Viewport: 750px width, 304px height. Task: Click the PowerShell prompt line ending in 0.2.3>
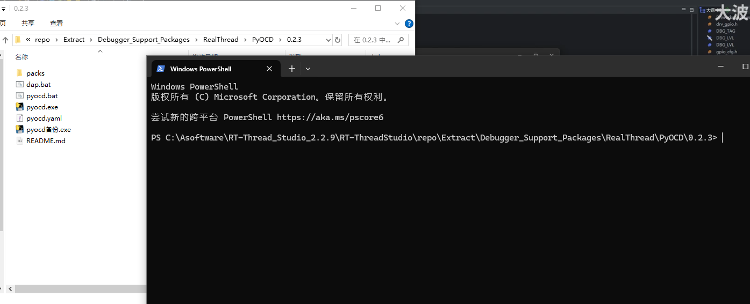point(434,138)
